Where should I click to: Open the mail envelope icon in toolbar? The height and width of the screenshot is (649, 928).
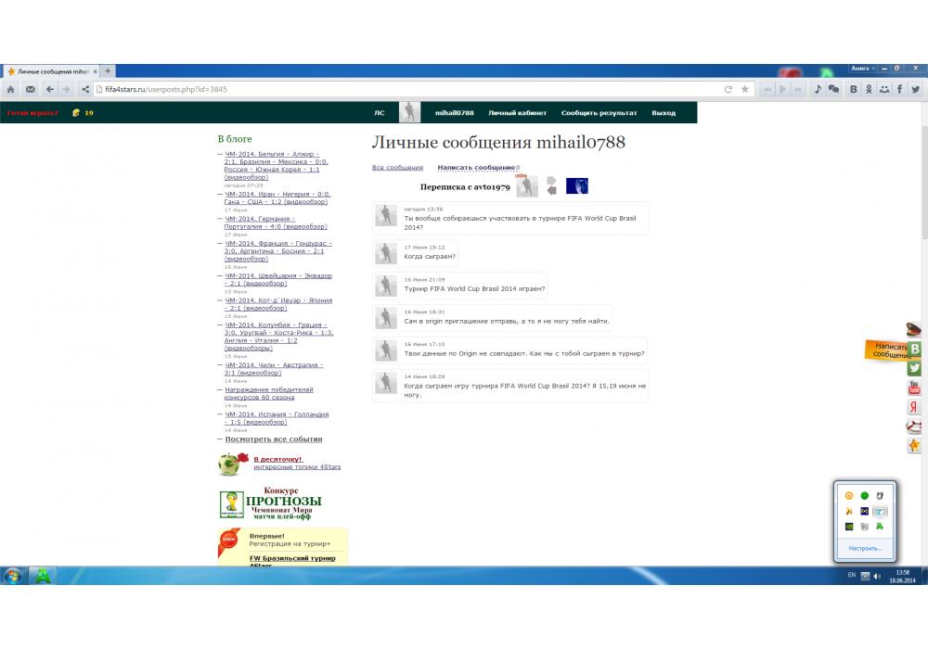tap(30, 89)
